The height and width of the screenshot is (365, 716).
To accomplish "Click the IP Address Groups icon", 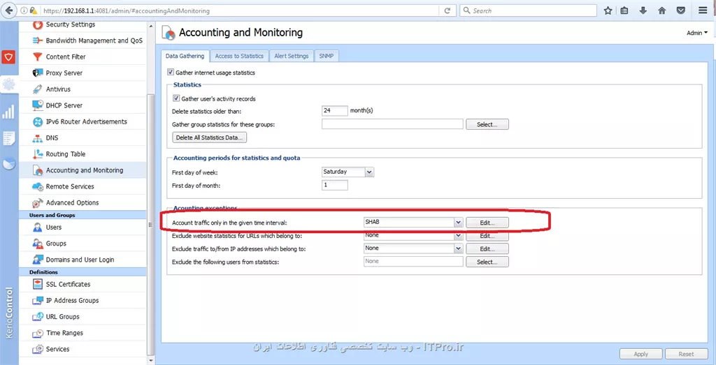I will tap(38, 300).
